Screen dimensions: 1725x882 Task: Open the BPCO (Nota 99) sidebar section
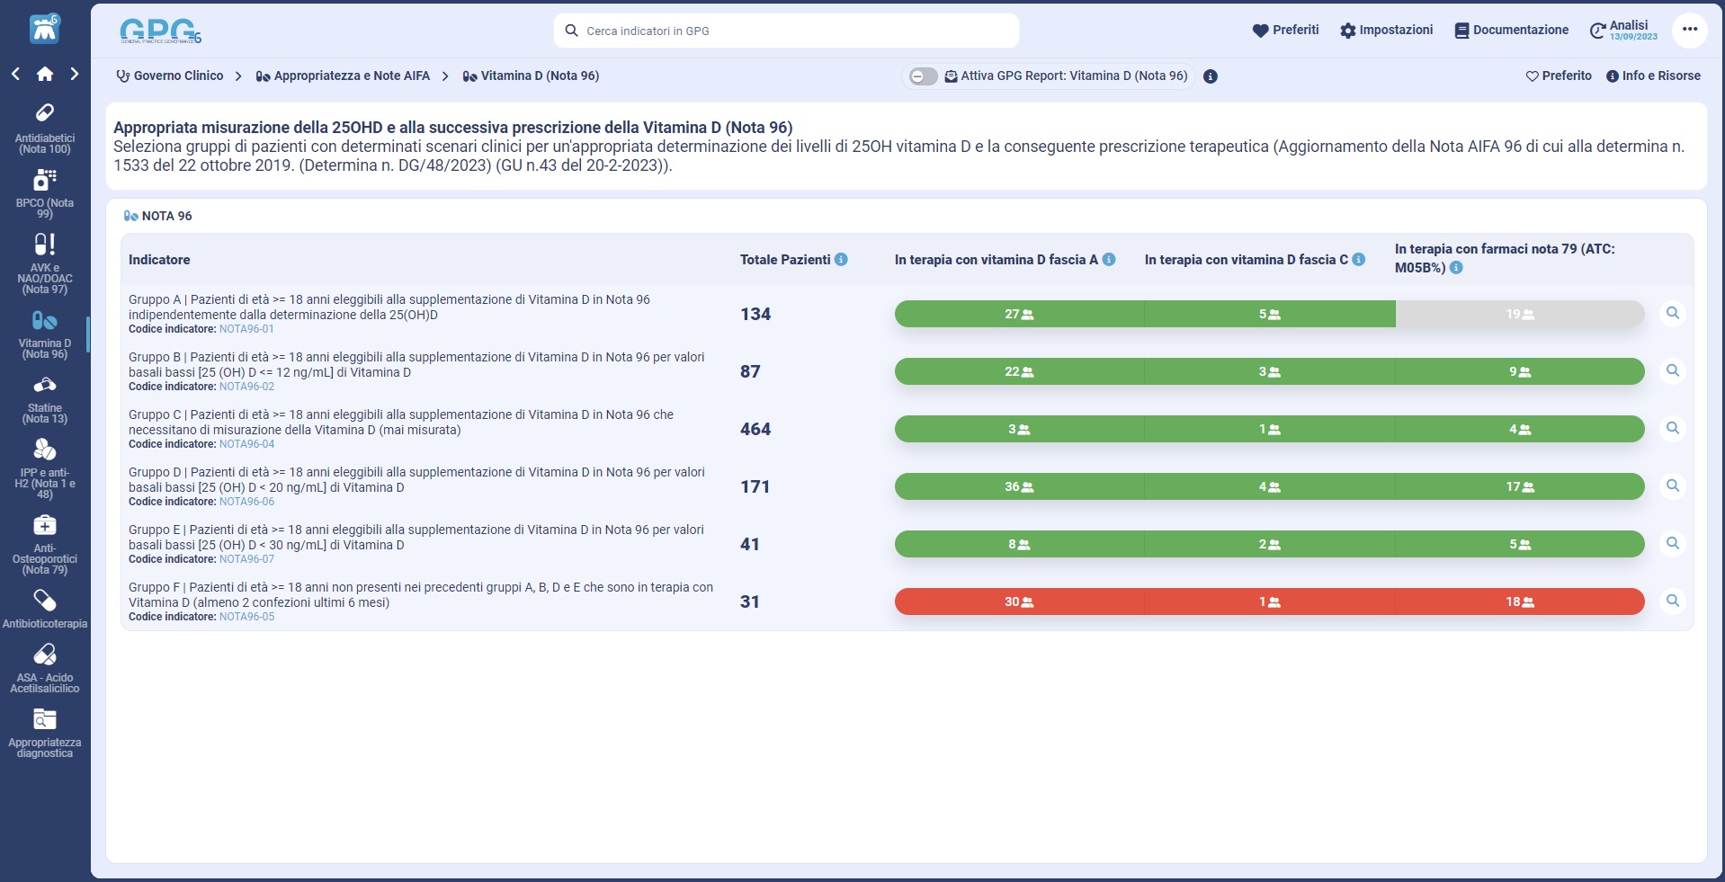[44, 180]
